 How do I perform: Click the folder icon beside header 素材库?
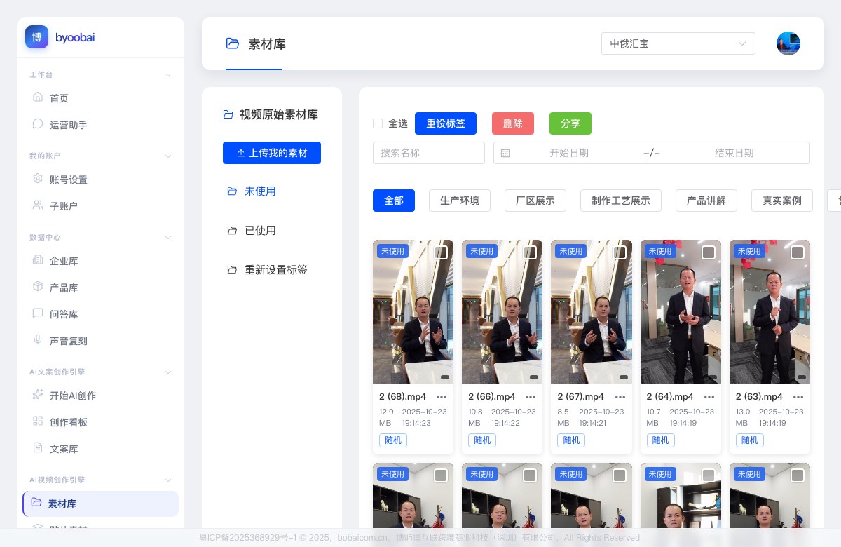[x=233, y=43]
